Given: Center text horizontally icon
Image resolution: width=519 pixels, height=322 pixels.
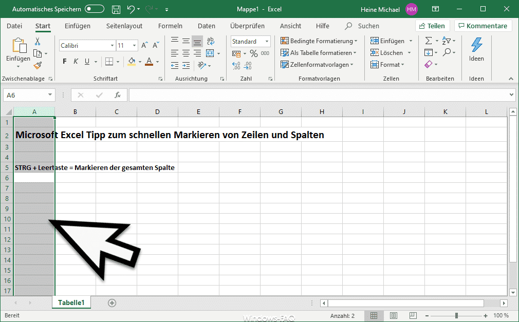Looking at the screenshot, I should pos(186,53).
